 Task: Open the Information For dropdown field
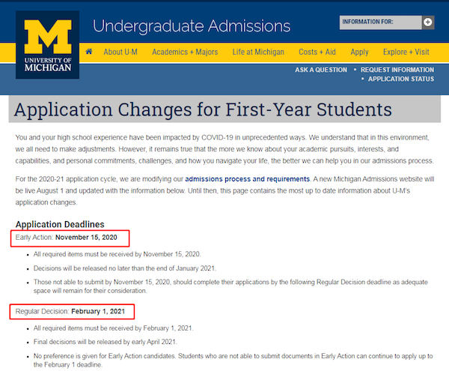(381, 22)
